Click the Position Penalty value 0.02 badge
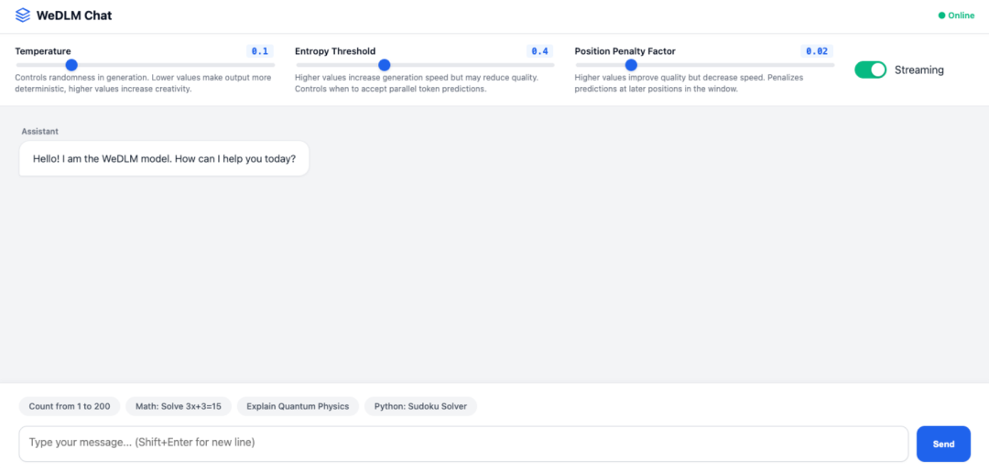 point(817,51)
